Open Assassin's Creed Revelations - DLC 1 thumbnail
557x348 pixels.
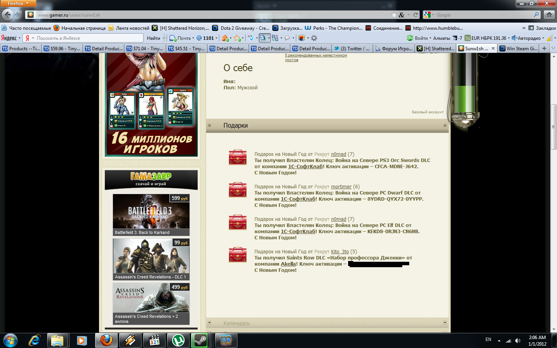(x=151, y=259)
